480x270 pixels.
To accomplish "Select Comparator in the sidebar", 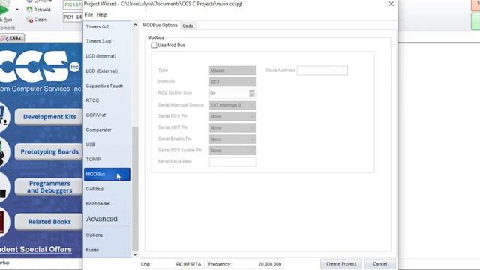I will tap(107, 130).
